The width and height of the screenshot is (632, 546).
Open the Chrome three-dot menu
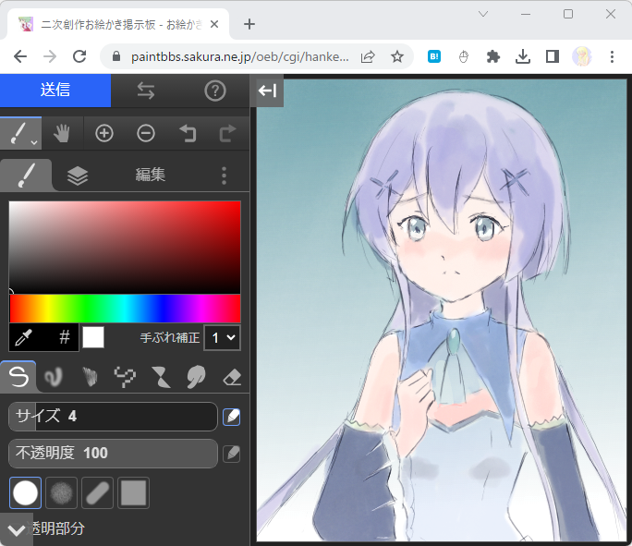612,56
